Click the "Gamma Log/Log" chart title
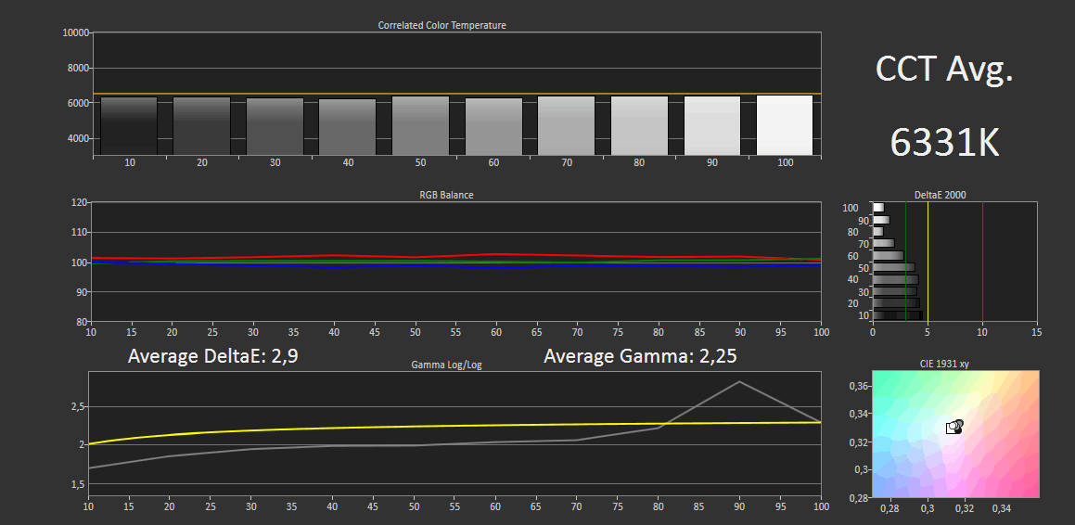The height and width of the screenshot is (525, 1075). coord(446,365)
